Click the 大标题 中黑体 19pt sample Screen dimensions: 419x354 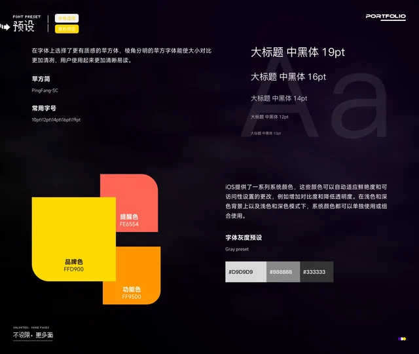[298, 52]
